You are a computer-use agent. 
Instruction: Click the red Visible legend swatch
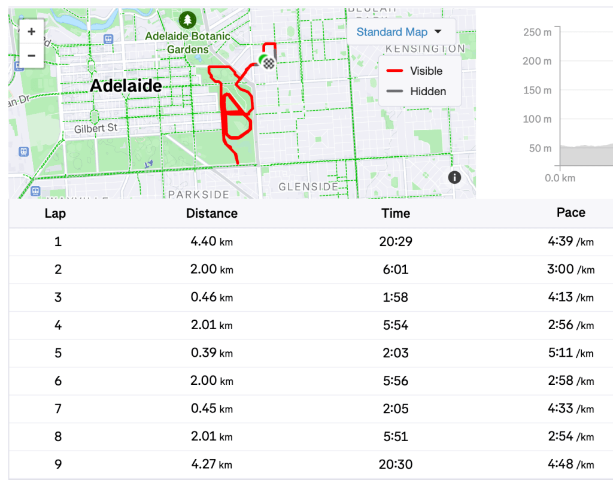click(x=394, y=71)
